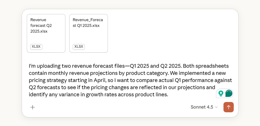Viewport: 260px width, 126px height.
Task: Open the Revenue_Forecast Q1 2025.xlsx attachment
Action: (88, 33)
